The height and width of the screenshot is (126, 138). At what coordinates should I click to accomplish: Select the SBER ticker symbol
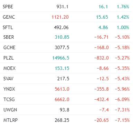(9, 37)
